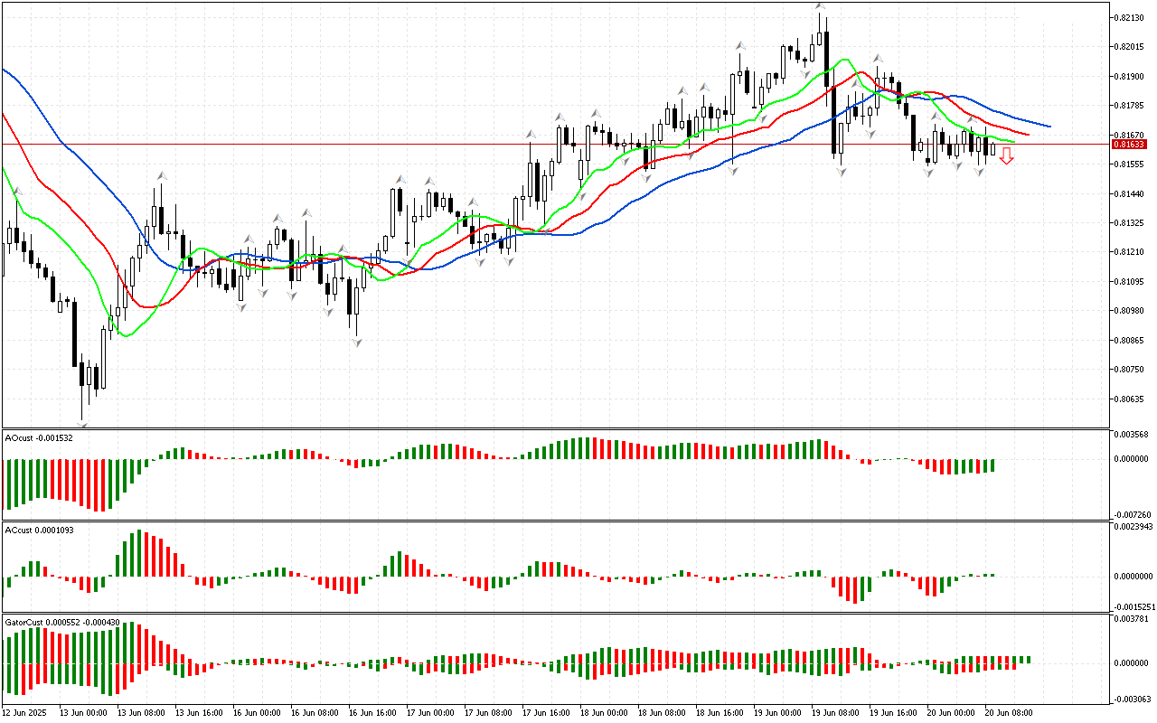Click the red 0.81633 current price tag
The image size is (1157, 723).
click(1128, 145)
